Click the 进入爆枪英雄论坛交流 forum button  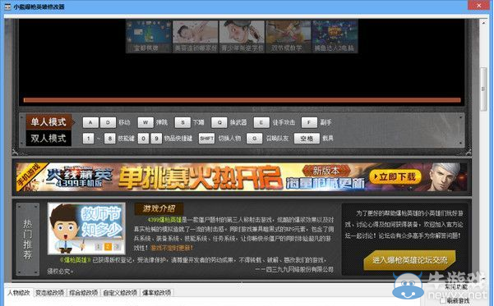point(409,260)
